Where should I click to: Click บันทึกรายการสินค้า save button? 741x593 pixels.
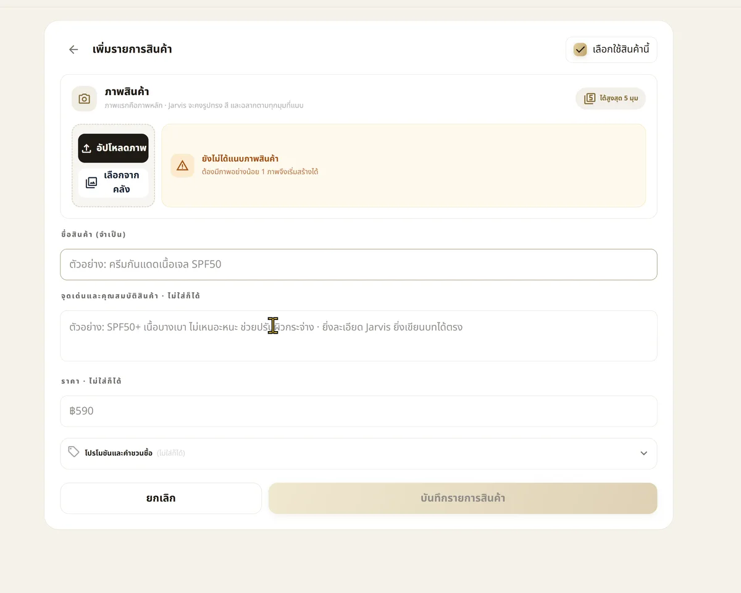463,498
